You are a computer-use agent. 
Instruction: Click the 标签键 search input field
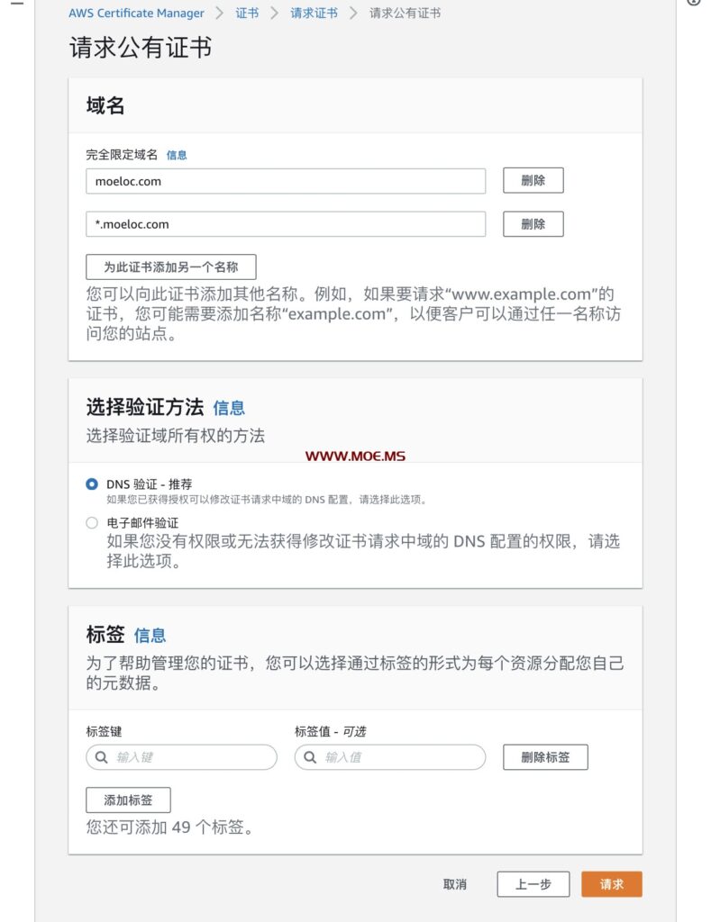pyautogui.click(x=181, y=757)
